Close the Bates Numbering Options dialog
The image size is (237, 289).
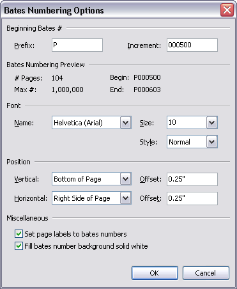tap(227, 10)
